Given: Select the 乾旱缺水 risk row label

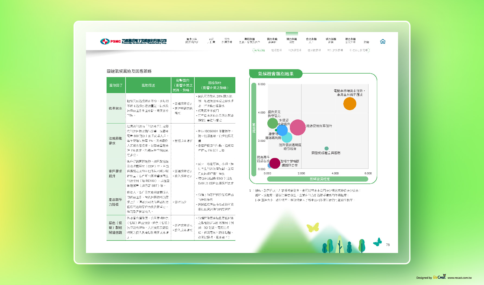Looking at the screenshot, I should [116, 108].
